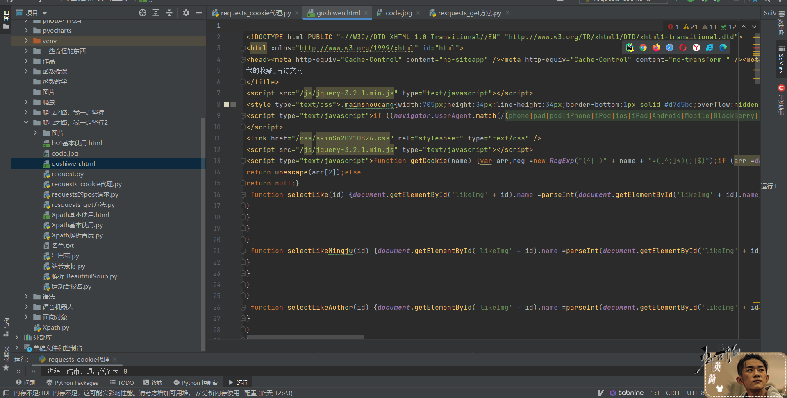Expand the venv folder

pos(26,41)
